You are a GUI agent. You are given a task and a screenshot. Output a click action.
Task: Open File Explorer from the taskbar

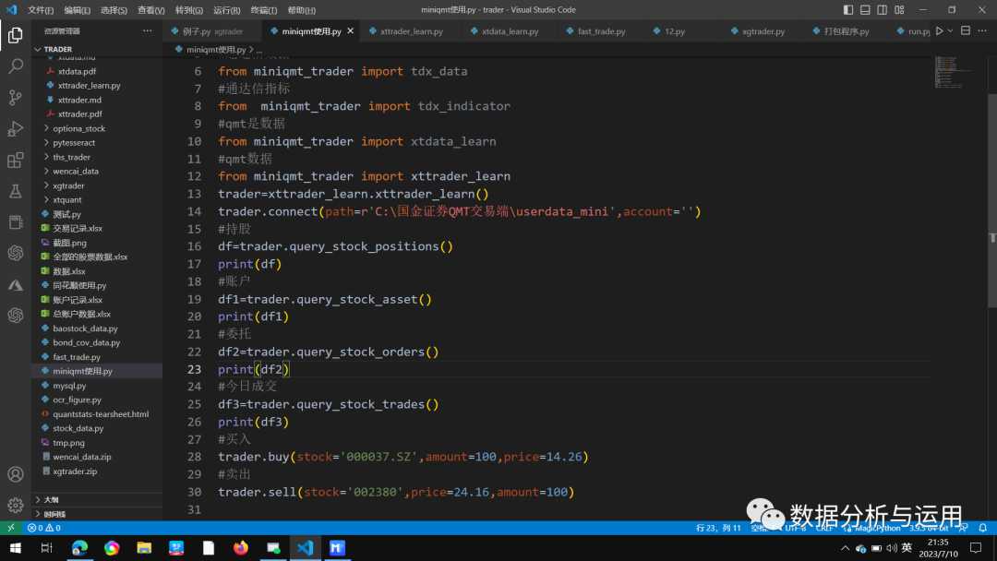pyautogui.click(x=144, y=548)
